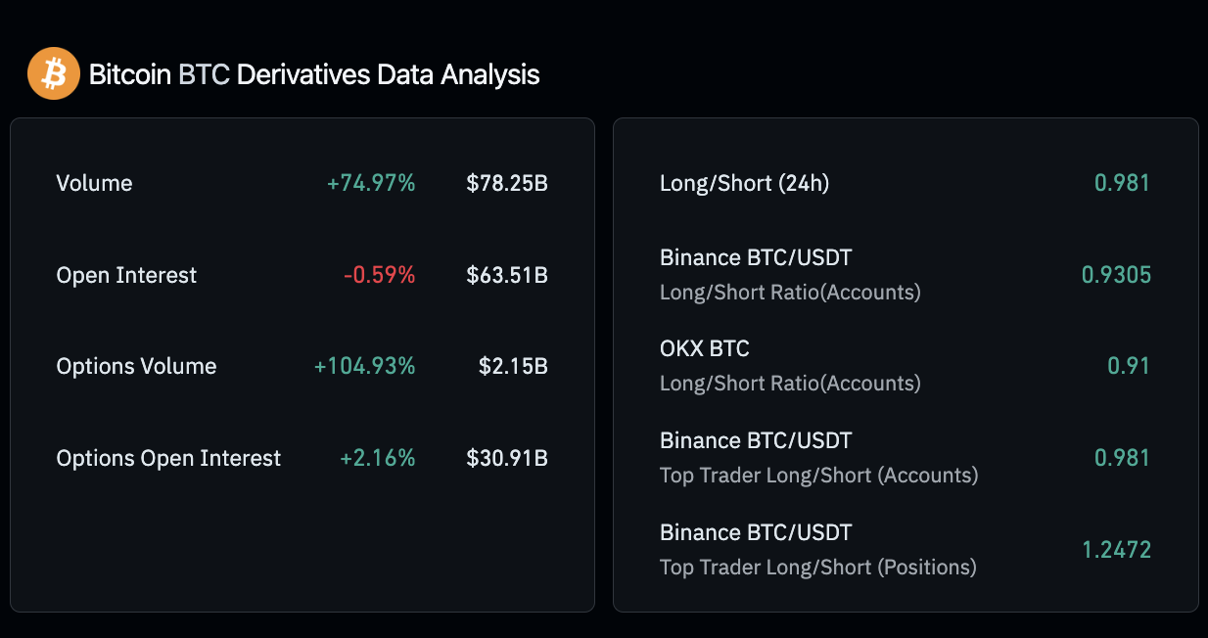The image size is (1208, 638).
Task: Click the 0.91 OKX ratio value
Action: [1128, 366]
